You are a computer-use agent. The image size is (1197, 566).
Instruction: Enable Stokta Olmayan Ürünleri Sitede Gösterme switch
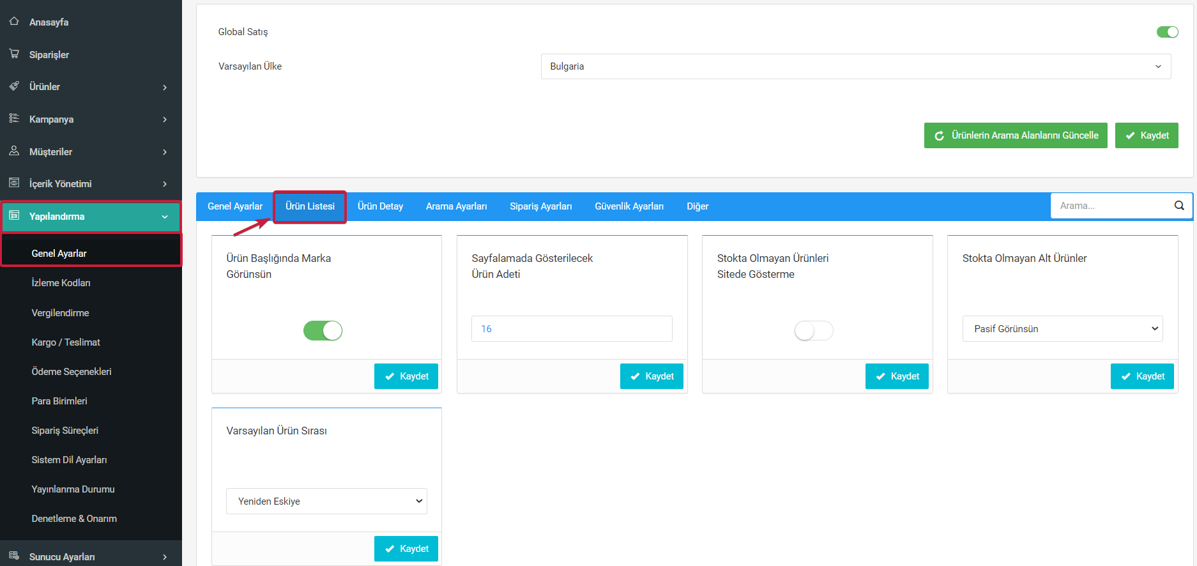(x=814, y=330)
